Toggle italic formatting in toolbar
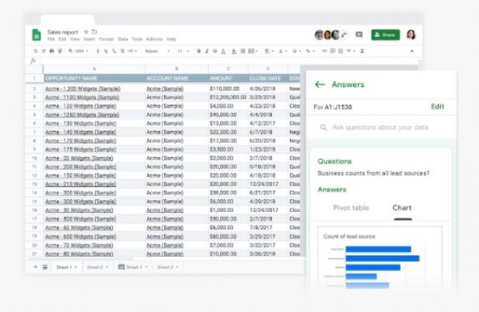The width and height of the screenshot is (479, 312). [x=207, y=51]
